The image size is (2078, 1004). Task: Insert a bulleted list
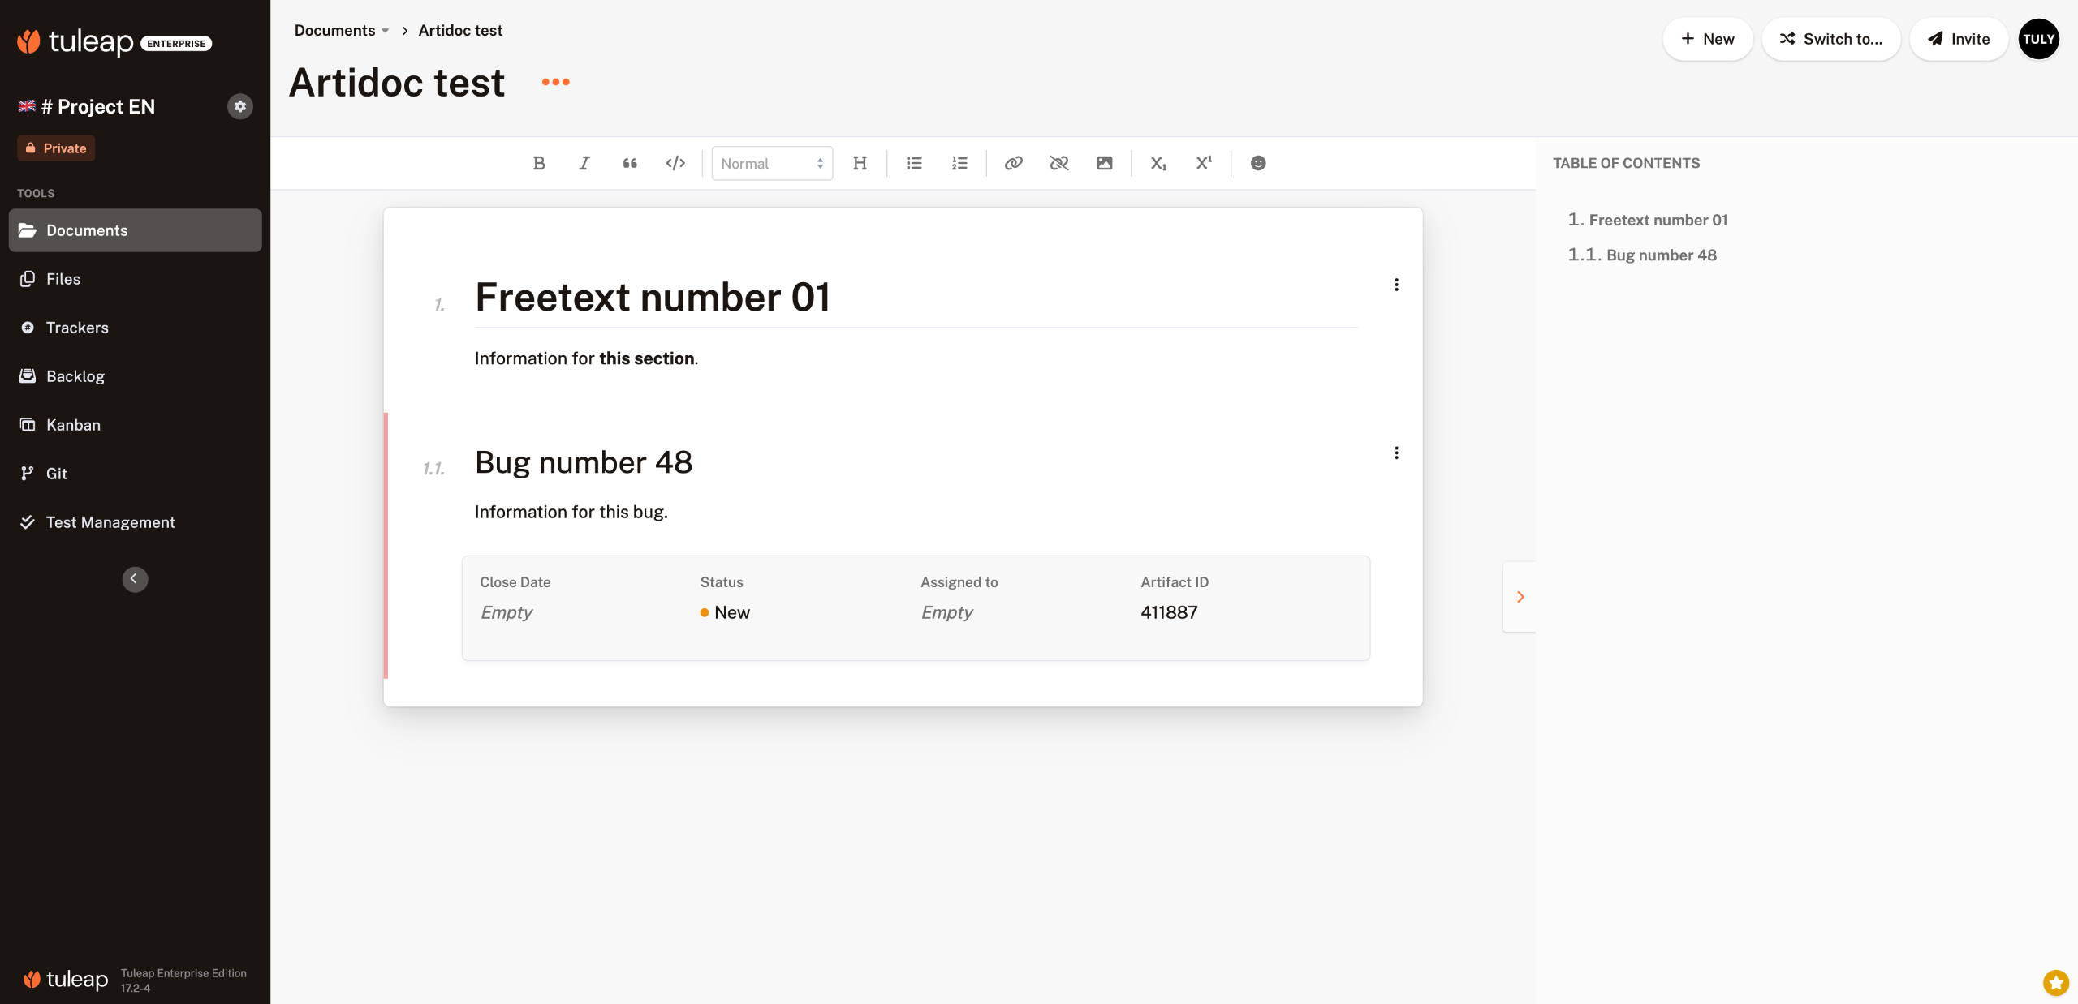(x=914, y=163)
